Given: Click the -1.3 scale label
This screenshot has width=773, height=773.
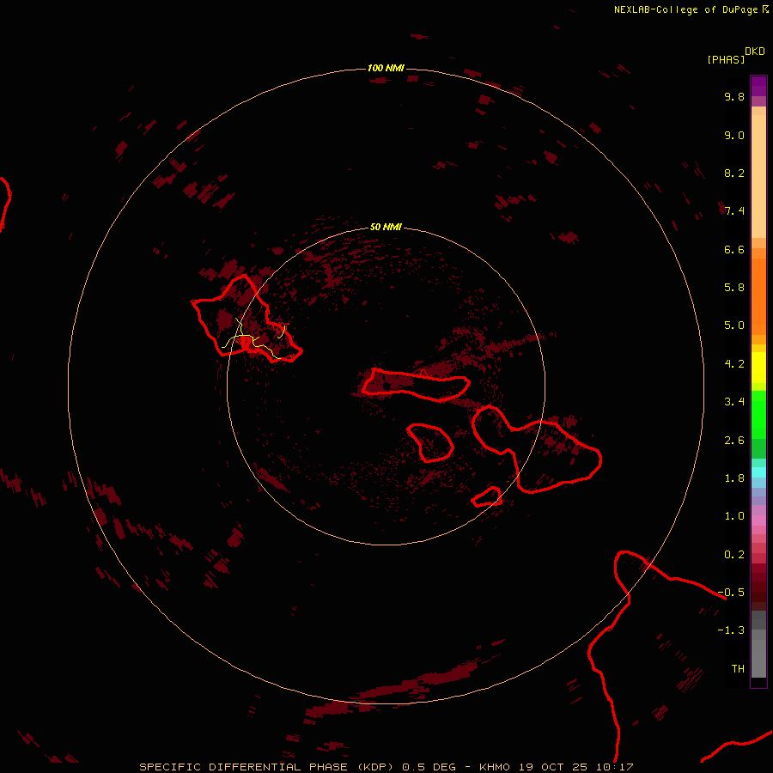Looking at the screenshot, I should (733, 630).
